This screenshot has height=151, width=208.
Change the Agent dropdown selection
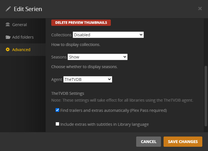[88, 79]
